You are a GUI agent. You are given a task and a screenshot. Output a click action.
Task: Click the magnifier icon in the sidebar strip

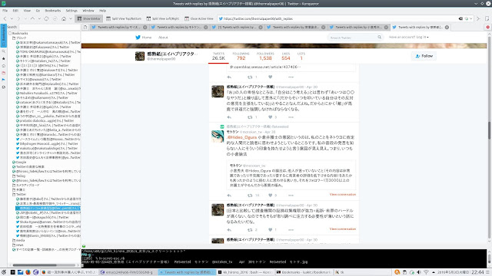[x=3, y=51]
